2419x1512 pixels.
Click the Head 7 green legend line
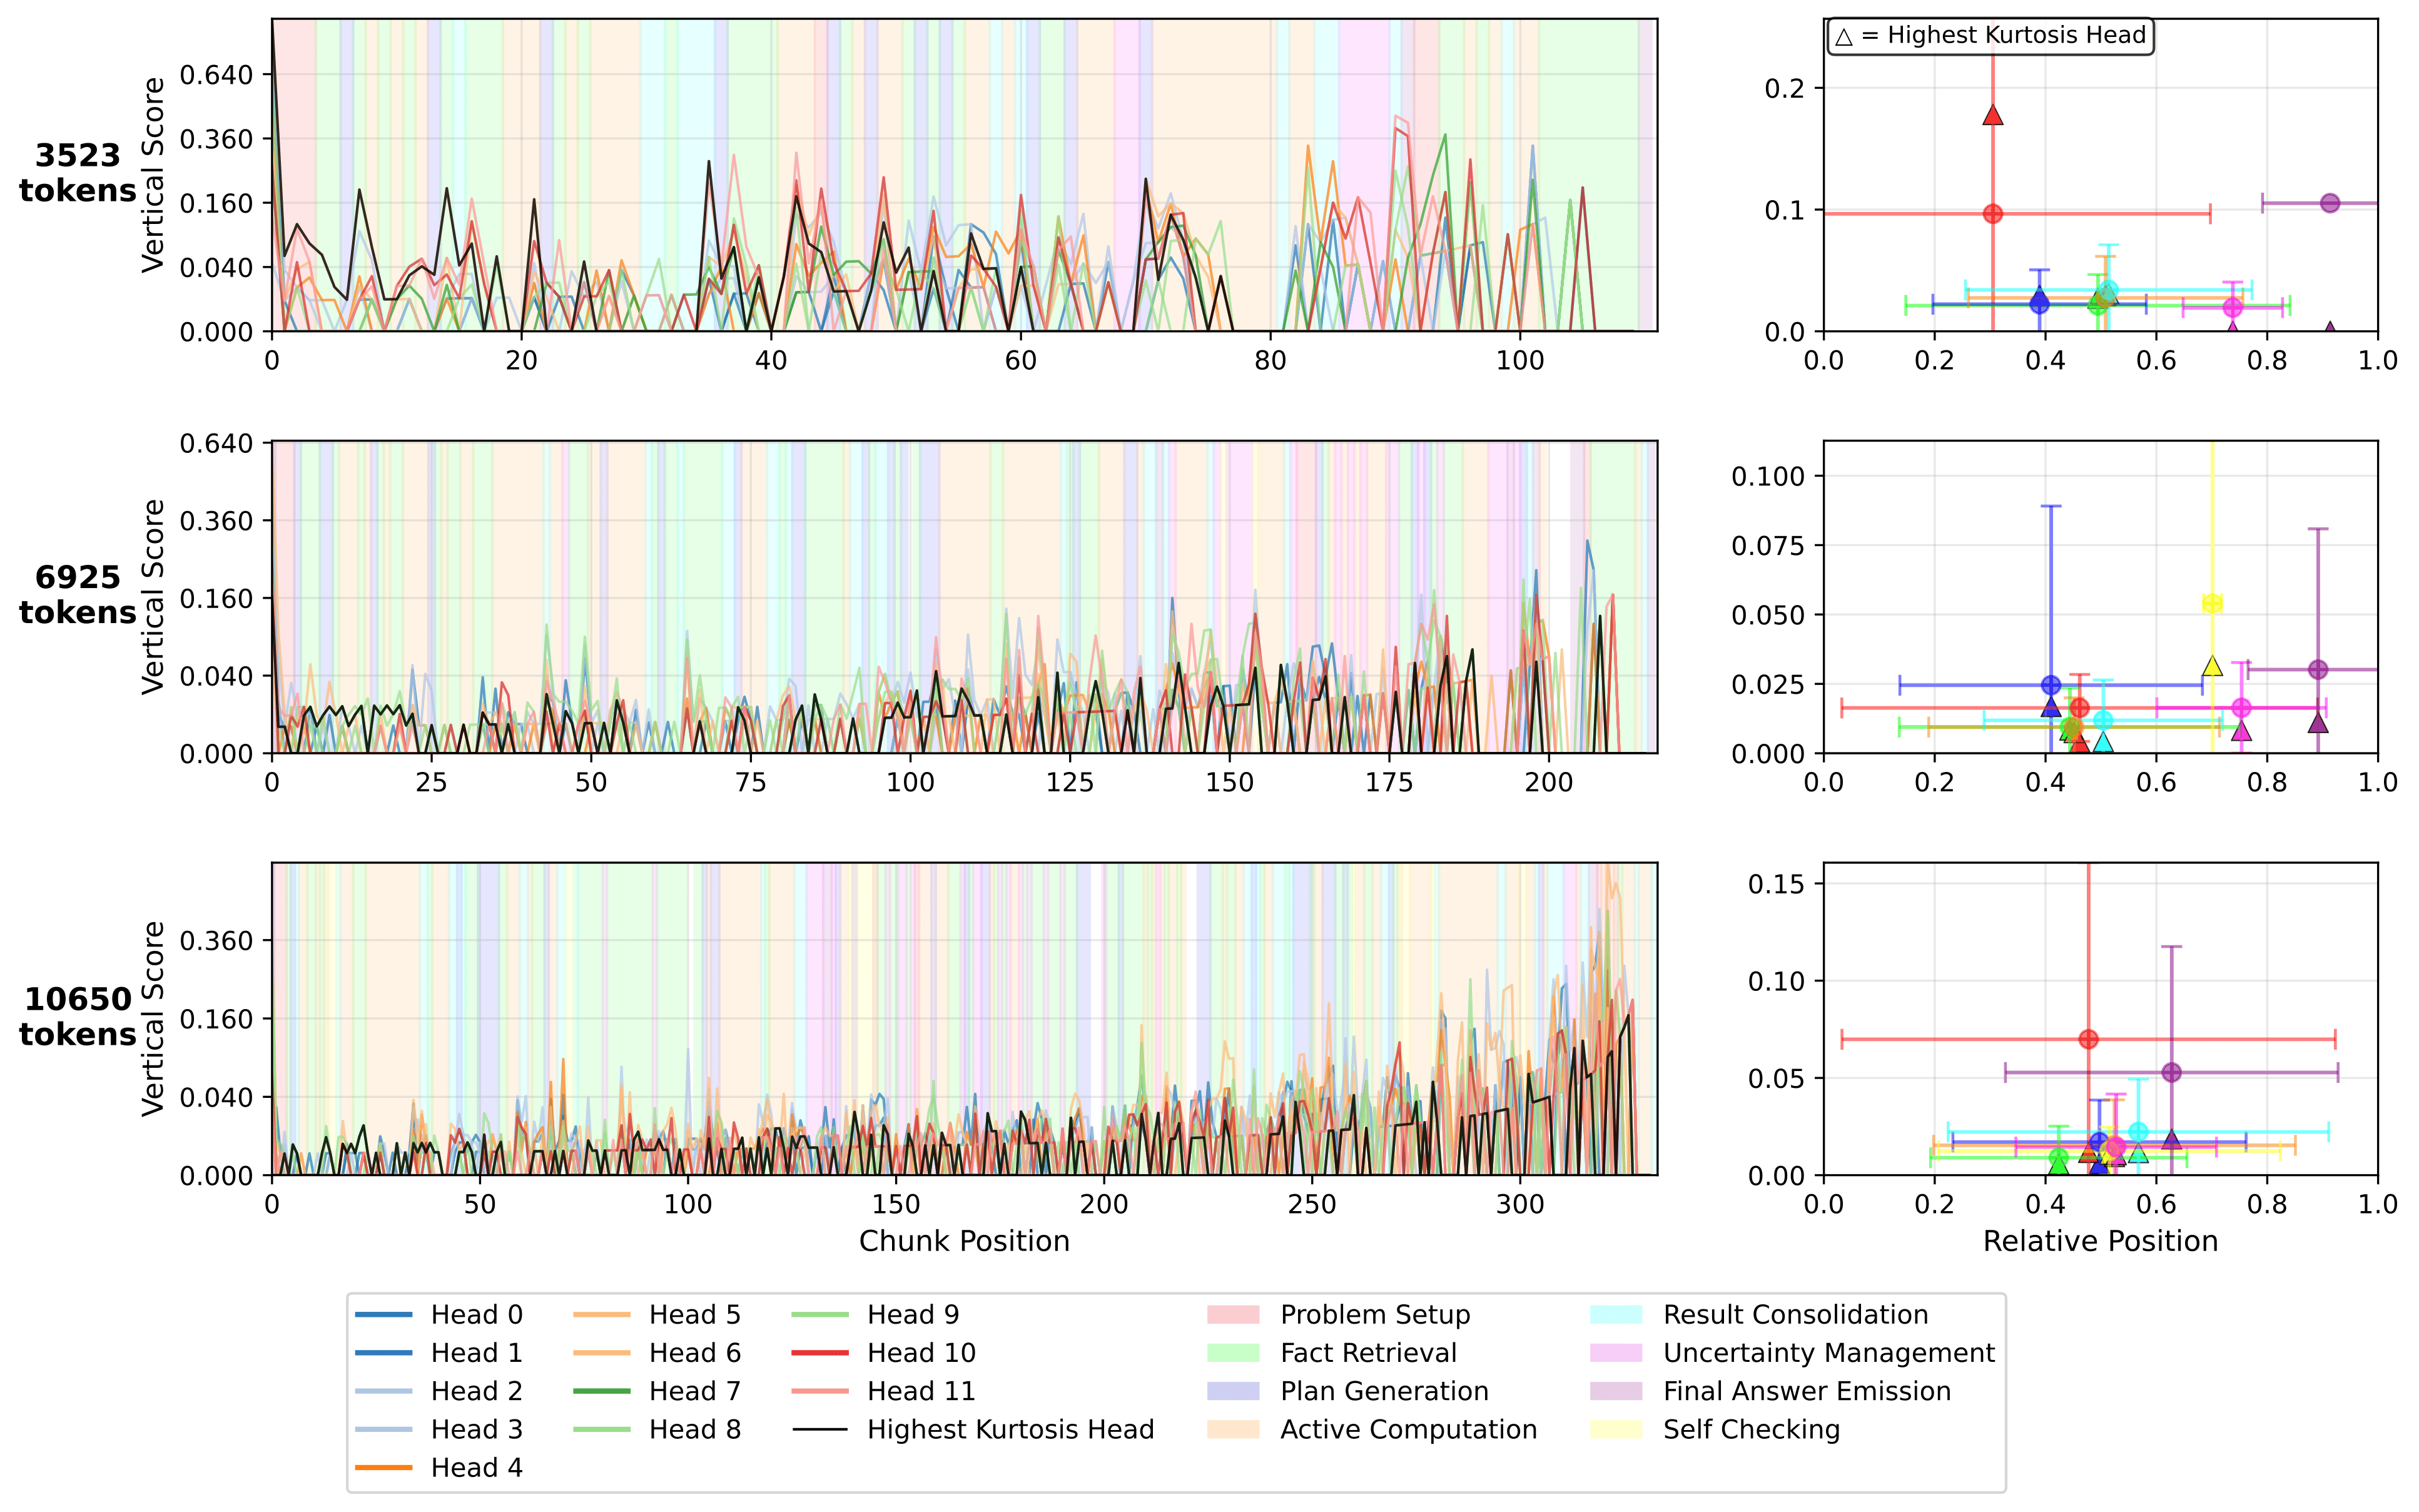(x=601, y=1391)
